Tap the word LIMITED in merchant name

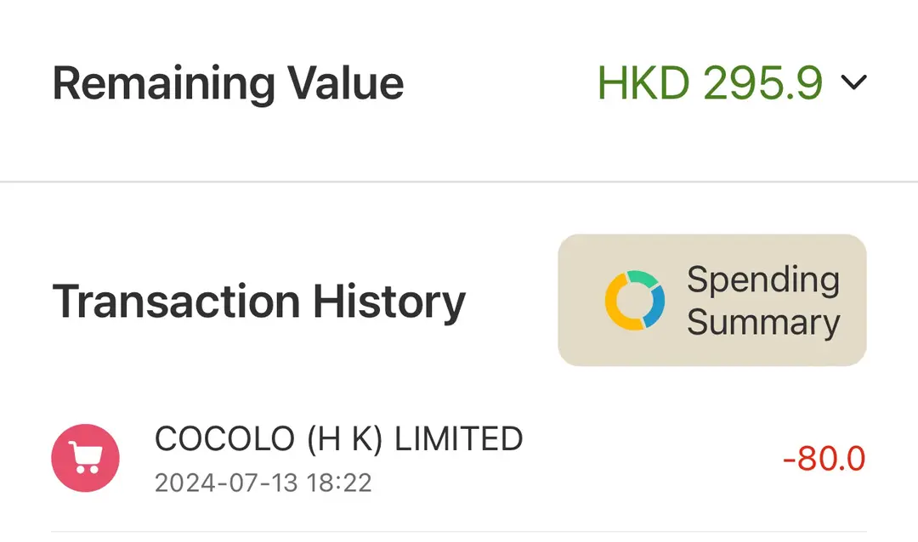click(x=458, y=439)
